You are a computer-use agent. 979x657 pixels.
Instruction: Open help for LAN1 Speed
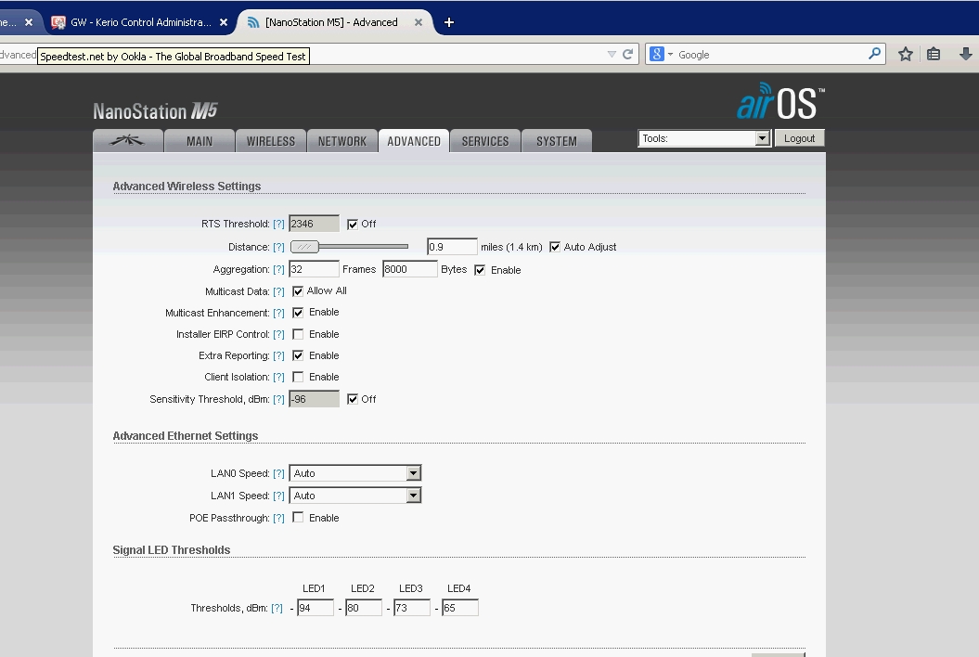(278, 496)
